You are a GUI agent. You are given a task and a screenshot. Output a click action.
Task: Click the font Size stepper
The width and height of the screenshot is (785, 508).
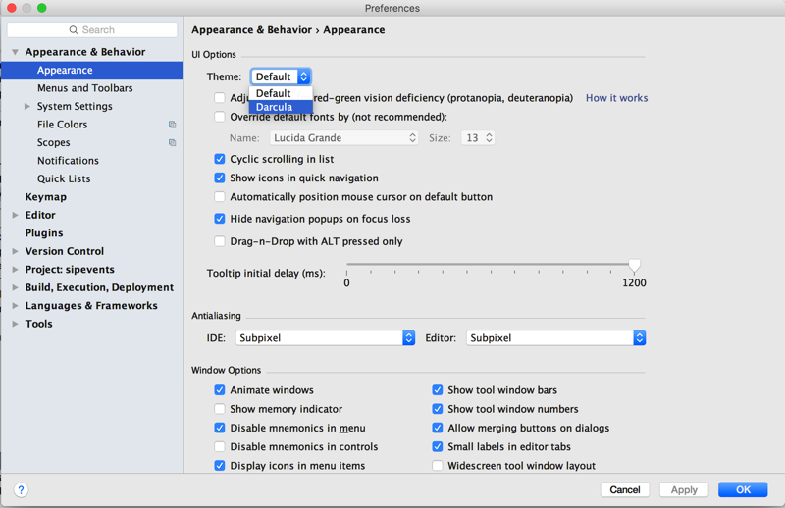click(x=489, y=138)
